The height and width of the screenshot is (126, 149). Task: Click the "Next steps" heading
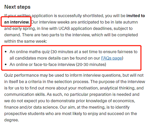[17, 7]
